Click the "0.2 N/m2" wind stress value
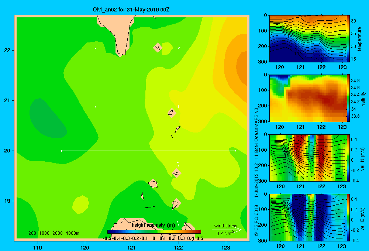The width and height of the screenshot is (369, 251). [225, 233]
